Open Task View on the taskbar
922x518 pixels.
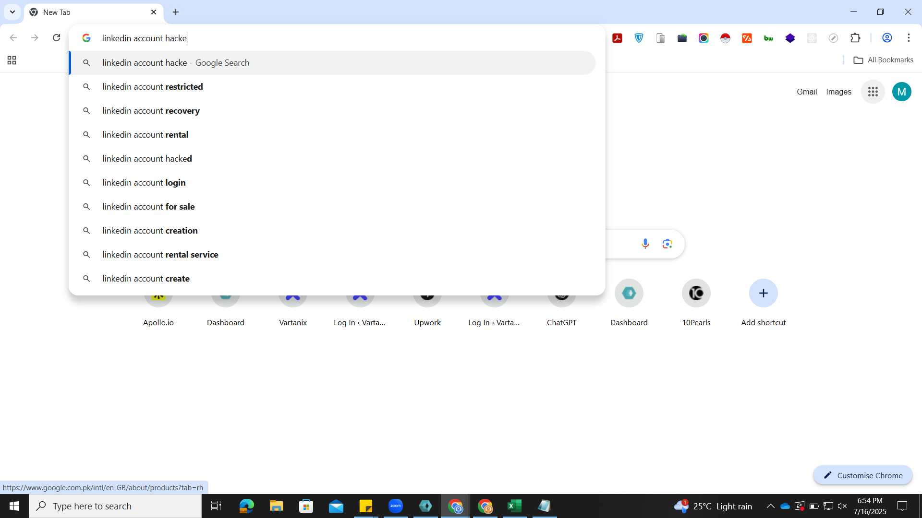[x=216, y=506]
